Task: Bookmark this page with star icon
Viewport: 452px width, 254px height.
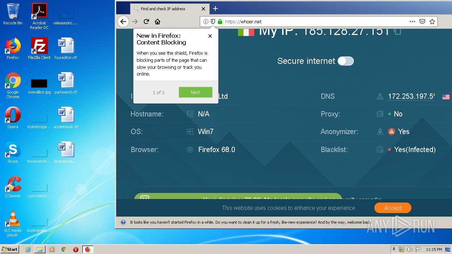Action: pos(432,22)
